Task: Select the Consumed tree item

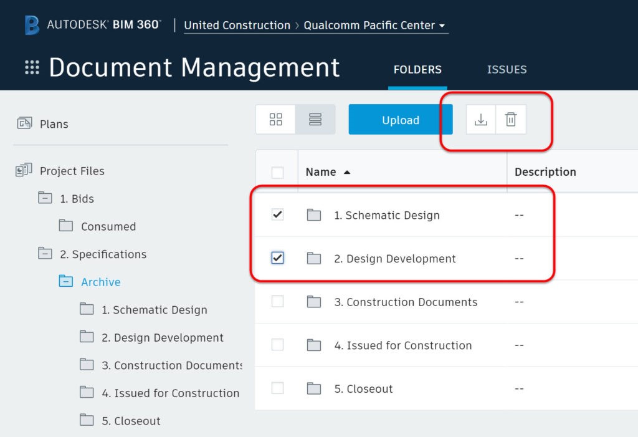Action: (x=108, y=226)
